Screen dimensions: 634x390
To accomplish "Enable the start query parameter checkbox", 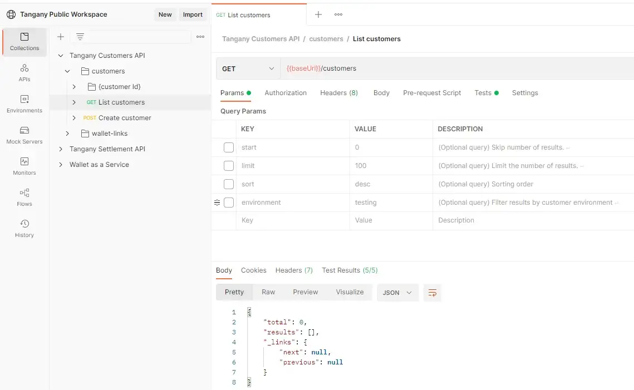I will [x=229, y=147].
